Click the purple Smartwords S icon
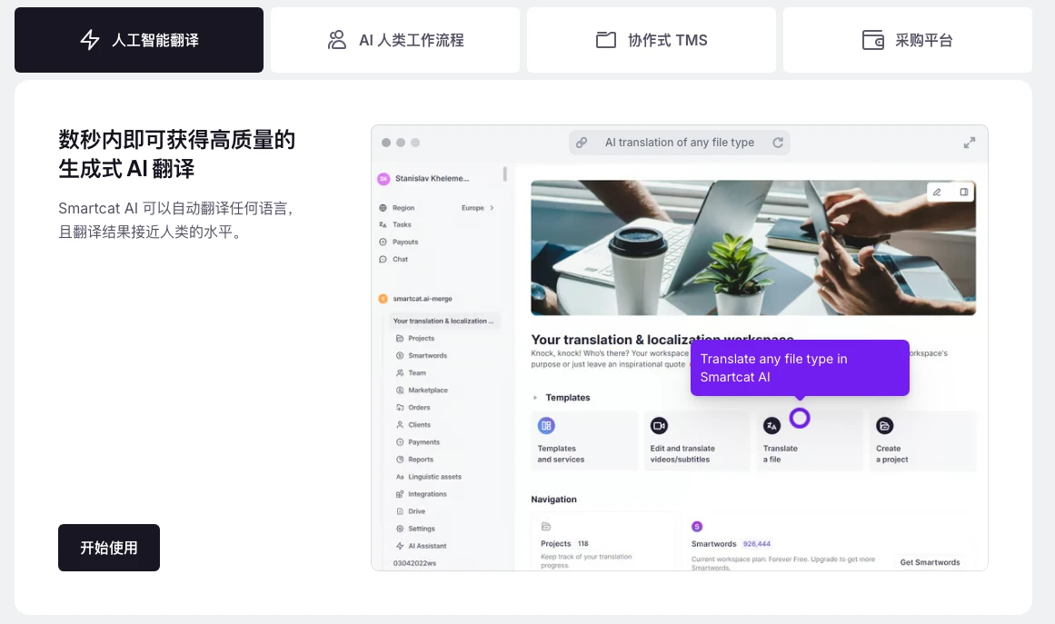 coord(697,527)
